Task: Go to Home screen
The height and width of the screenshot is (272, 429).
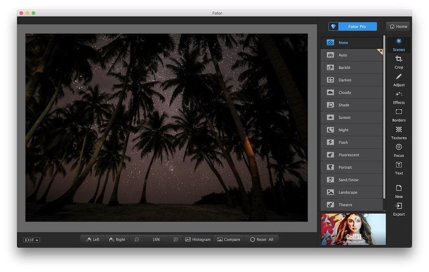Action: [x=398, y=26]
